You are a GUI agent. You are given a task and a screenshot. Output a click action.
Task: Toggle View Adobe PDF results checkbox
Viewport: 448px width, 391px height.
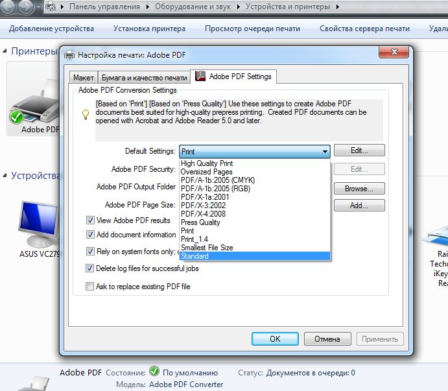(x=90, y=220)
